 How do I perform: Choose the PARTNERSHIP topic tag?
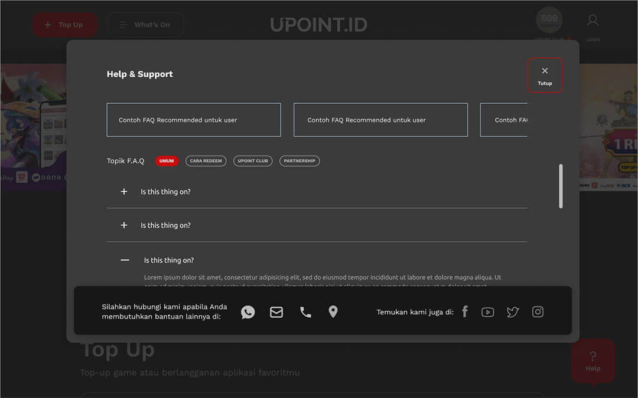[300, 161]
